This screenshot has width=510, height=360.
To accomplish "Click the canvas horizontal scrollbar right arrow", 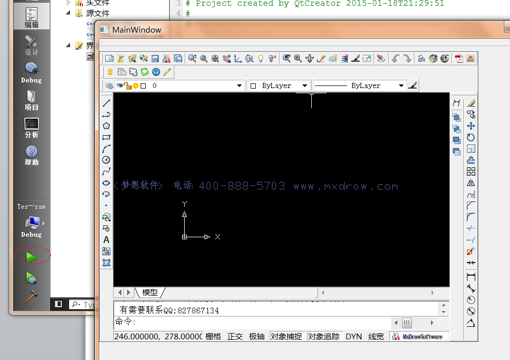I will click(x=433, y=293).
